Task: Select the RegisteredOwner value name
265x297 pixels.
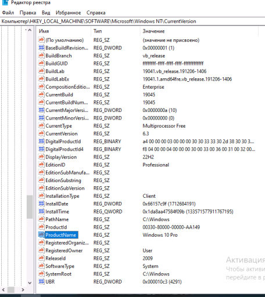Action: pyautogui.click(x=64, y=251)
